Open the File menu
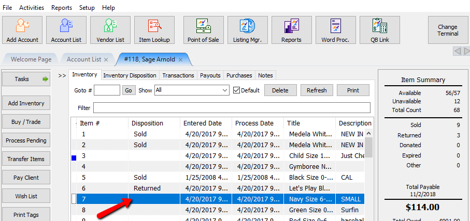The image size is (470, 221). pos(7,8)
